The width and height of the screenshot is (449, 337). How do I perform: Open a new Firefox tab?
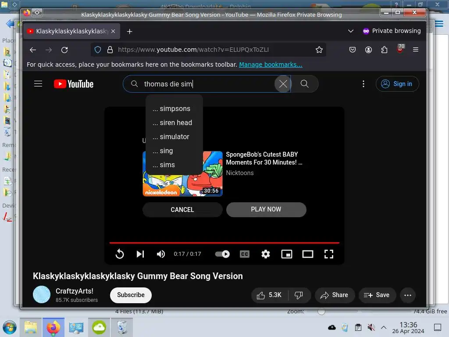click(x=129, y=31)
